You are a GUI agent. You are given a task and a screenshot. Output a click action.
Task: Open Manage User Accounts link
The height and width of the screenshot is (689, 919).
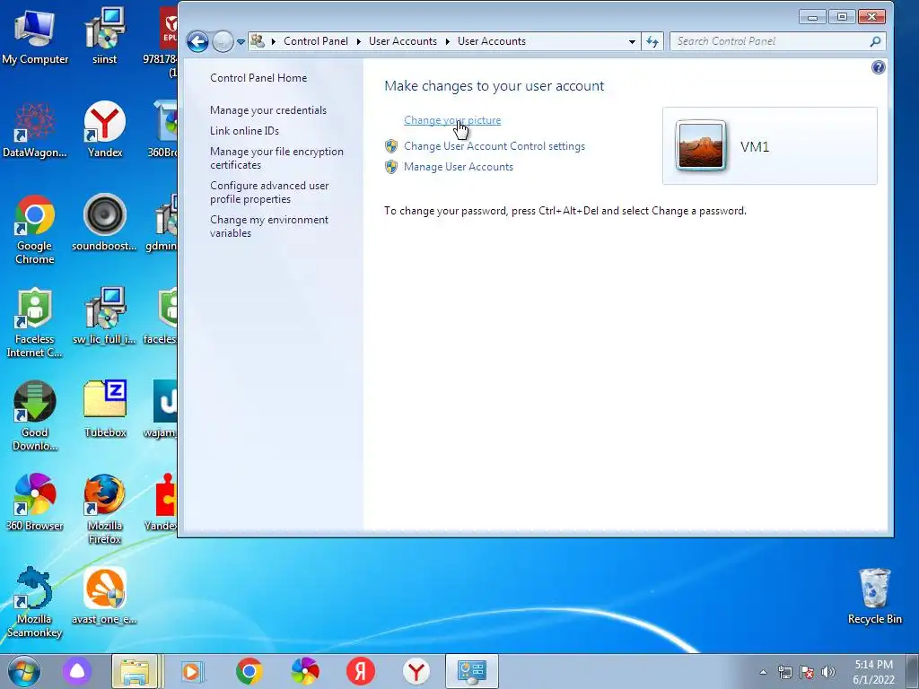point(459,166)
